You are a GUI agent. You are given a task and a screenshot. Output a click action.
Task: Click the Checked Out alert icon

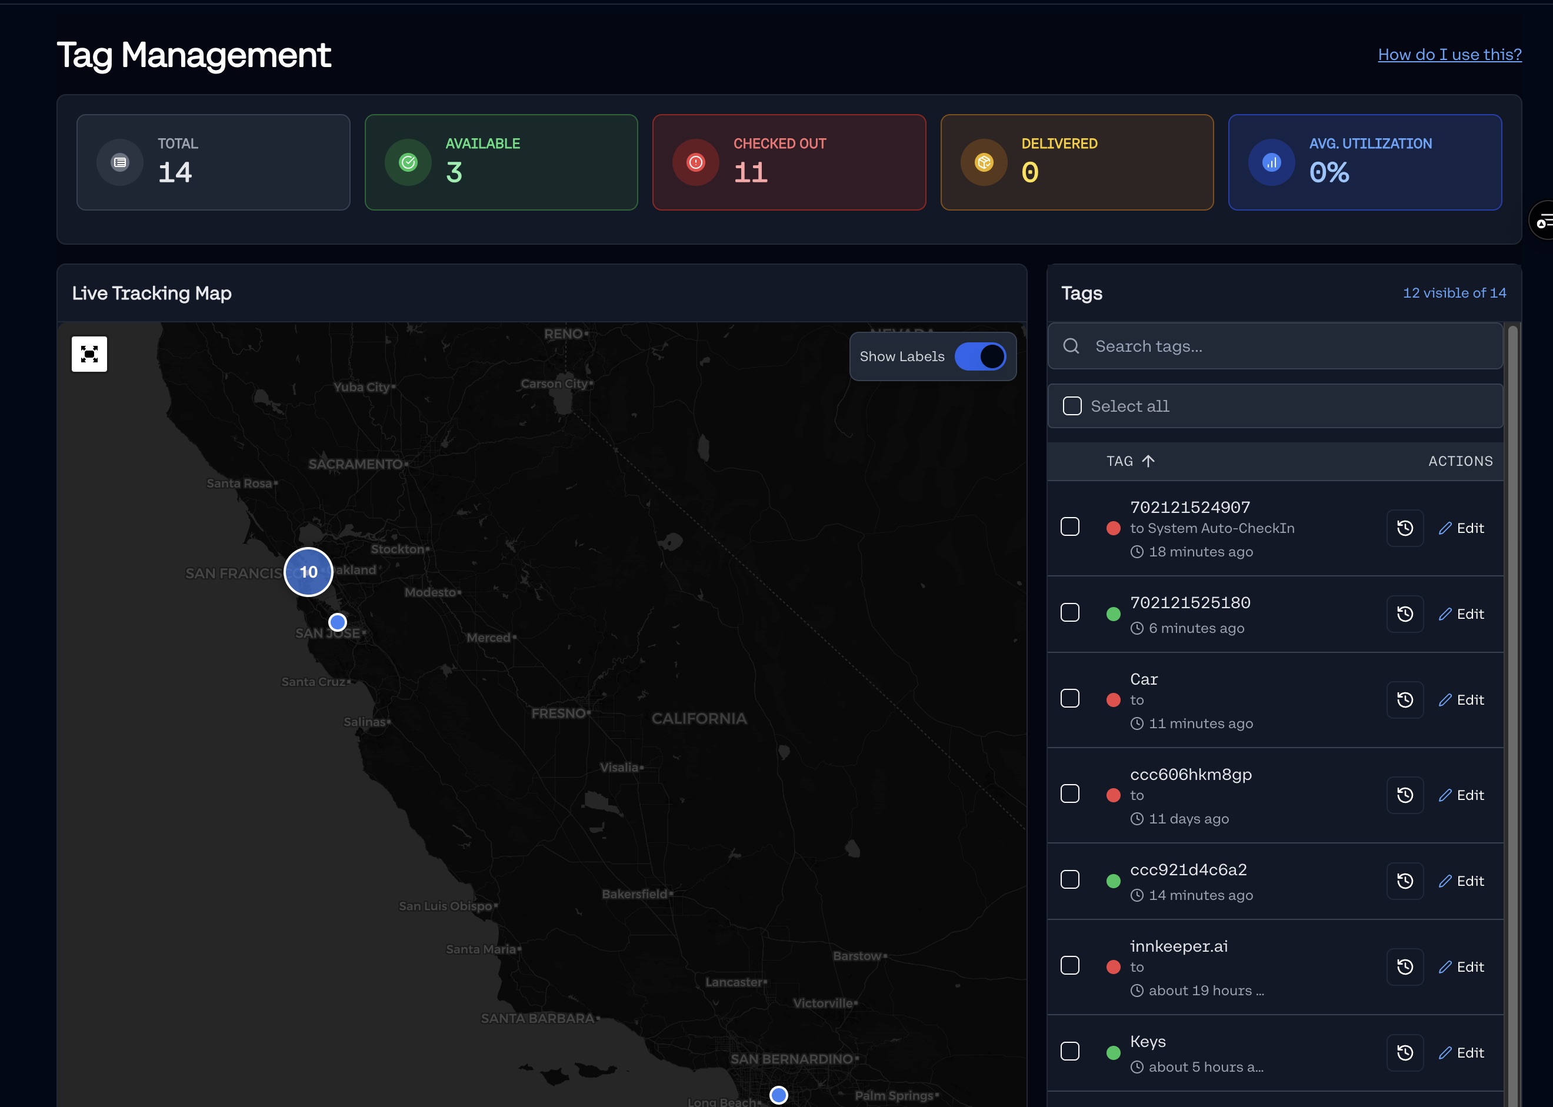pyautogui.click(x=696, y=162)
